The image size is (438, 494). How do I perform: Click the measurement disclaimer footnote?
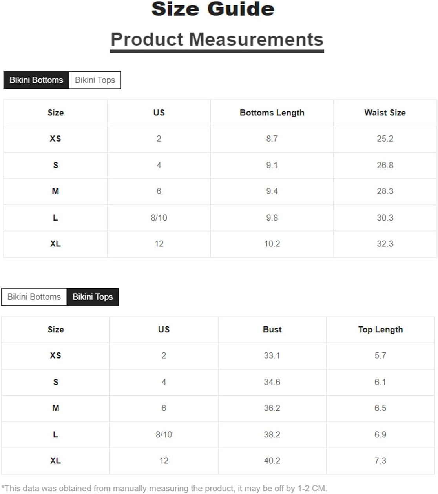[164, 489]
